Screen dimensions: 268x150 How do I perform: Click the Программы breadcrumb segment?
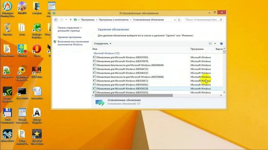pos(88,20)
